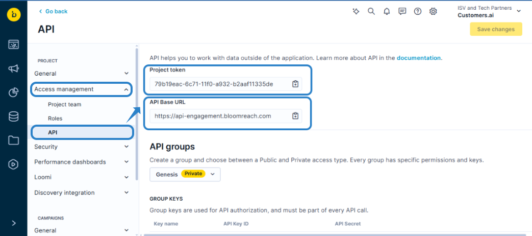
Task: Expand the Security section
Action: click(x=126, y=147)
